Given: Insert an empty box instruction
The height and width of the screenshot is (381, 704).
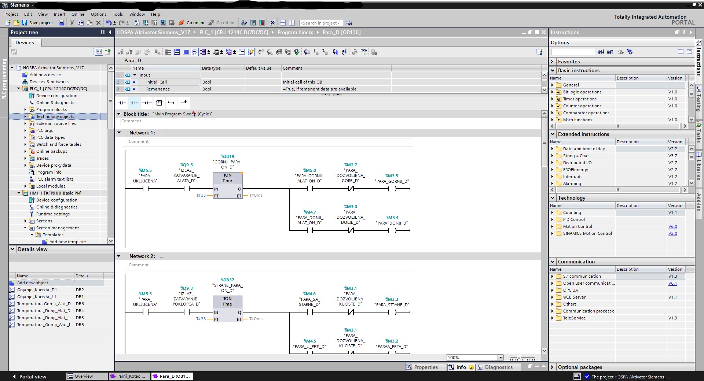Looking at the screenshot, I should pos(159,103).
